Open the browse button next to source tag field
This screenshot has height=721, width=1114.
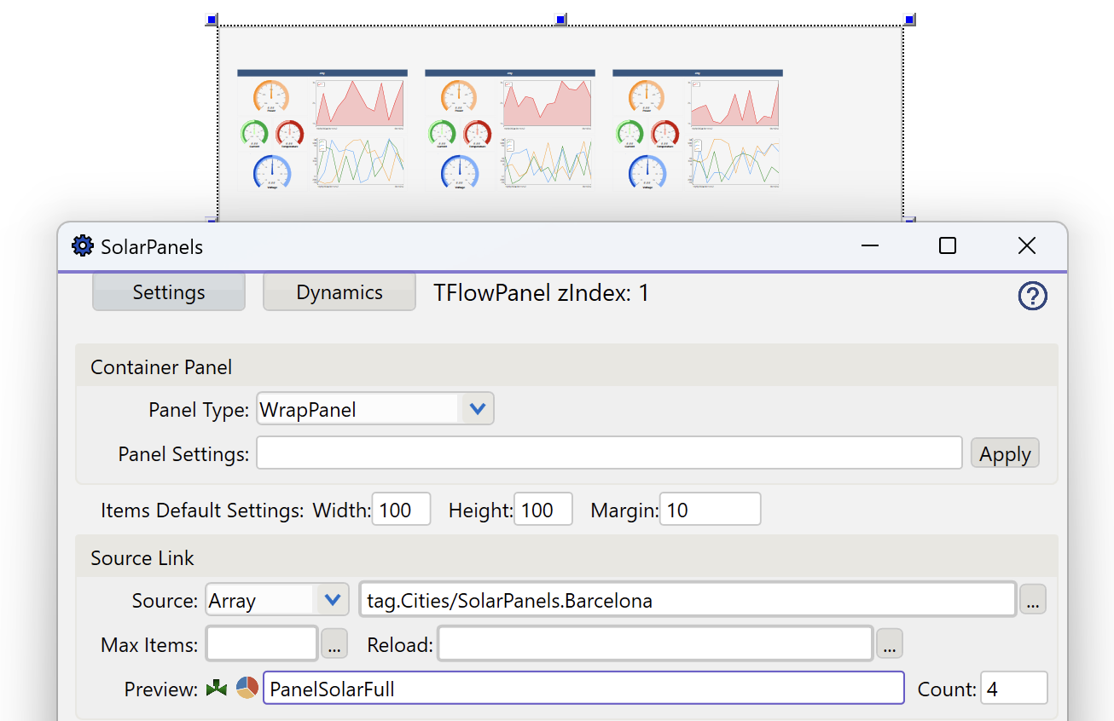coord(1032,600)
